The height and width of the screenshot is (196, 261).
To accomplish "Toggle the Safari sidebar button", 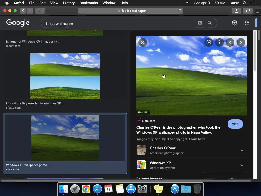I will click(x=40, y=11).
